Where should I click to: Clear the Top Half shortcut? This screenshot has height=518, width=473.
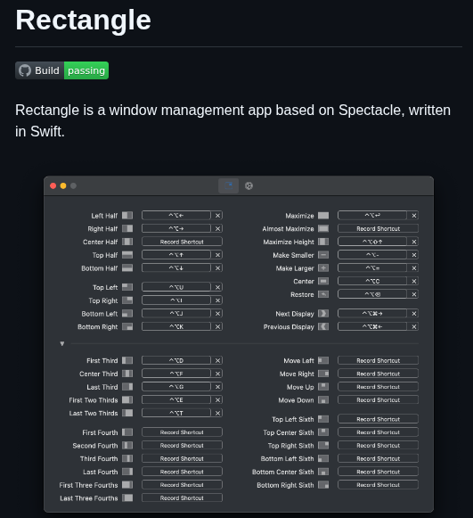[217, 255]
